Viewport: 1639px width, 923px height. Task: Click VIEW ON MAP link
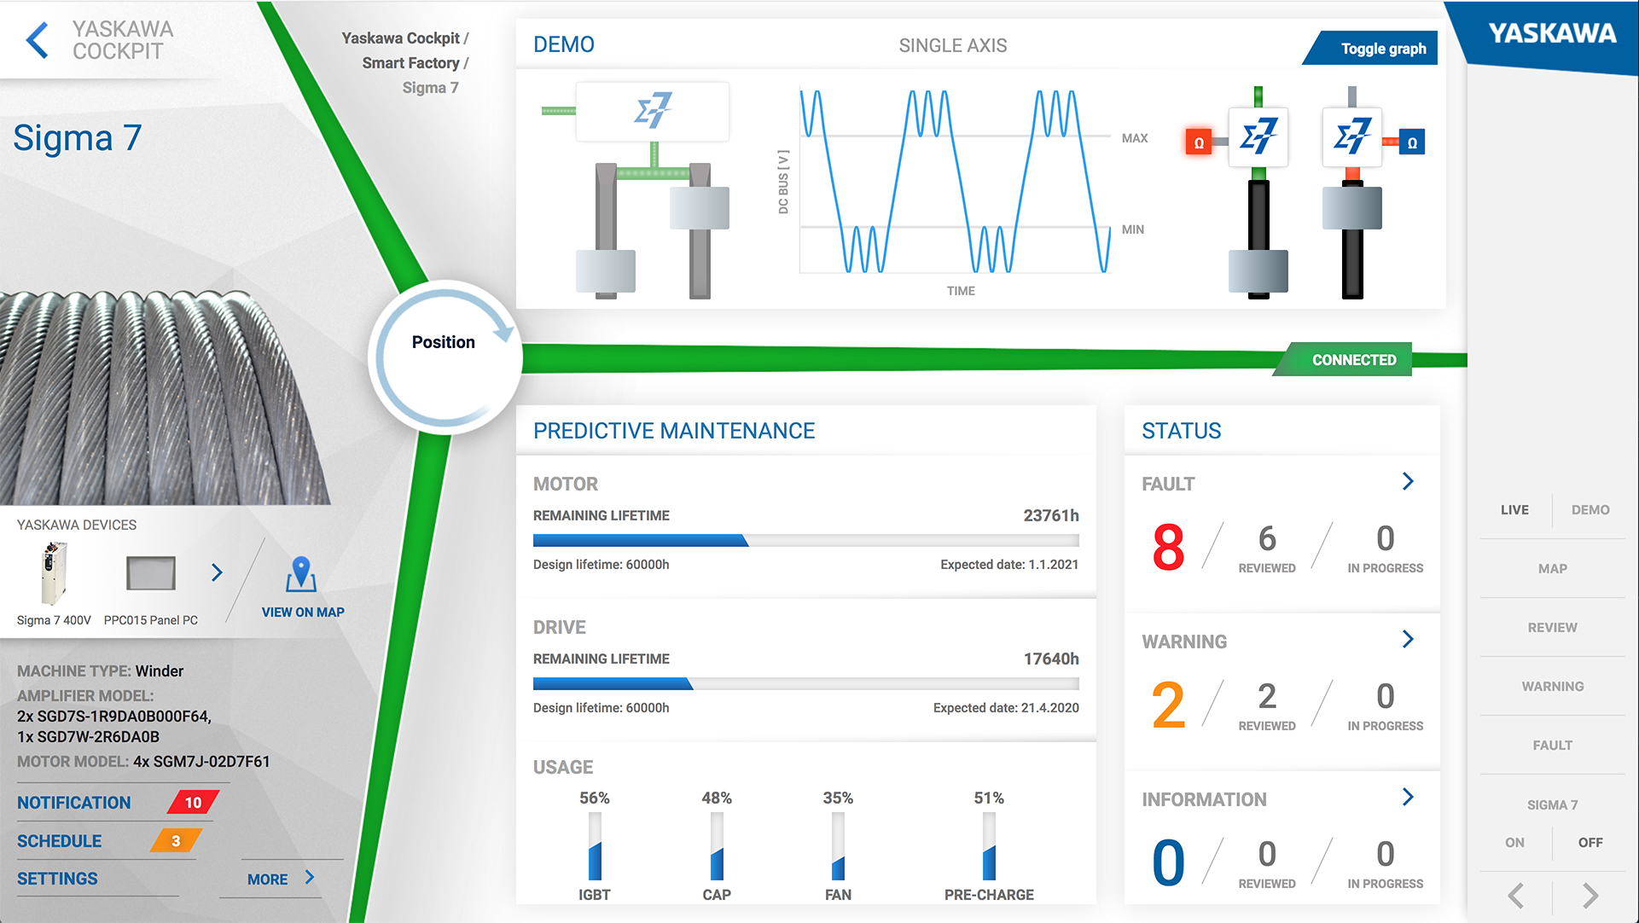coord(303,612)
